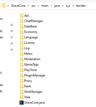Click the folder icon in address bar
The image size is (96, 107).
4,5
